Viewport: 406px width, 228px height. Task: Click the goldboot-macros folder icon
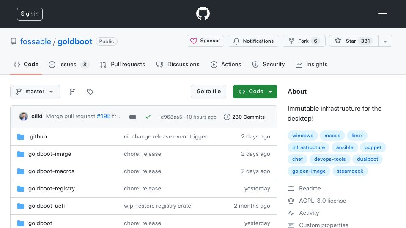21,171
